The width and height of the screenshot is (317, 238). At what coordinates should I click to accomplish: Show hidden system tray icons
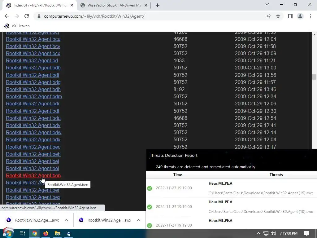coord(258,233)
